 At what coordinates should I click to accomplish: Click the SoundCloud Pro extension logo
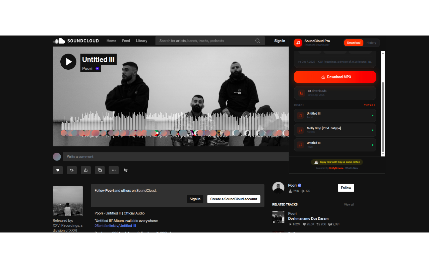[x=298, y=43]
